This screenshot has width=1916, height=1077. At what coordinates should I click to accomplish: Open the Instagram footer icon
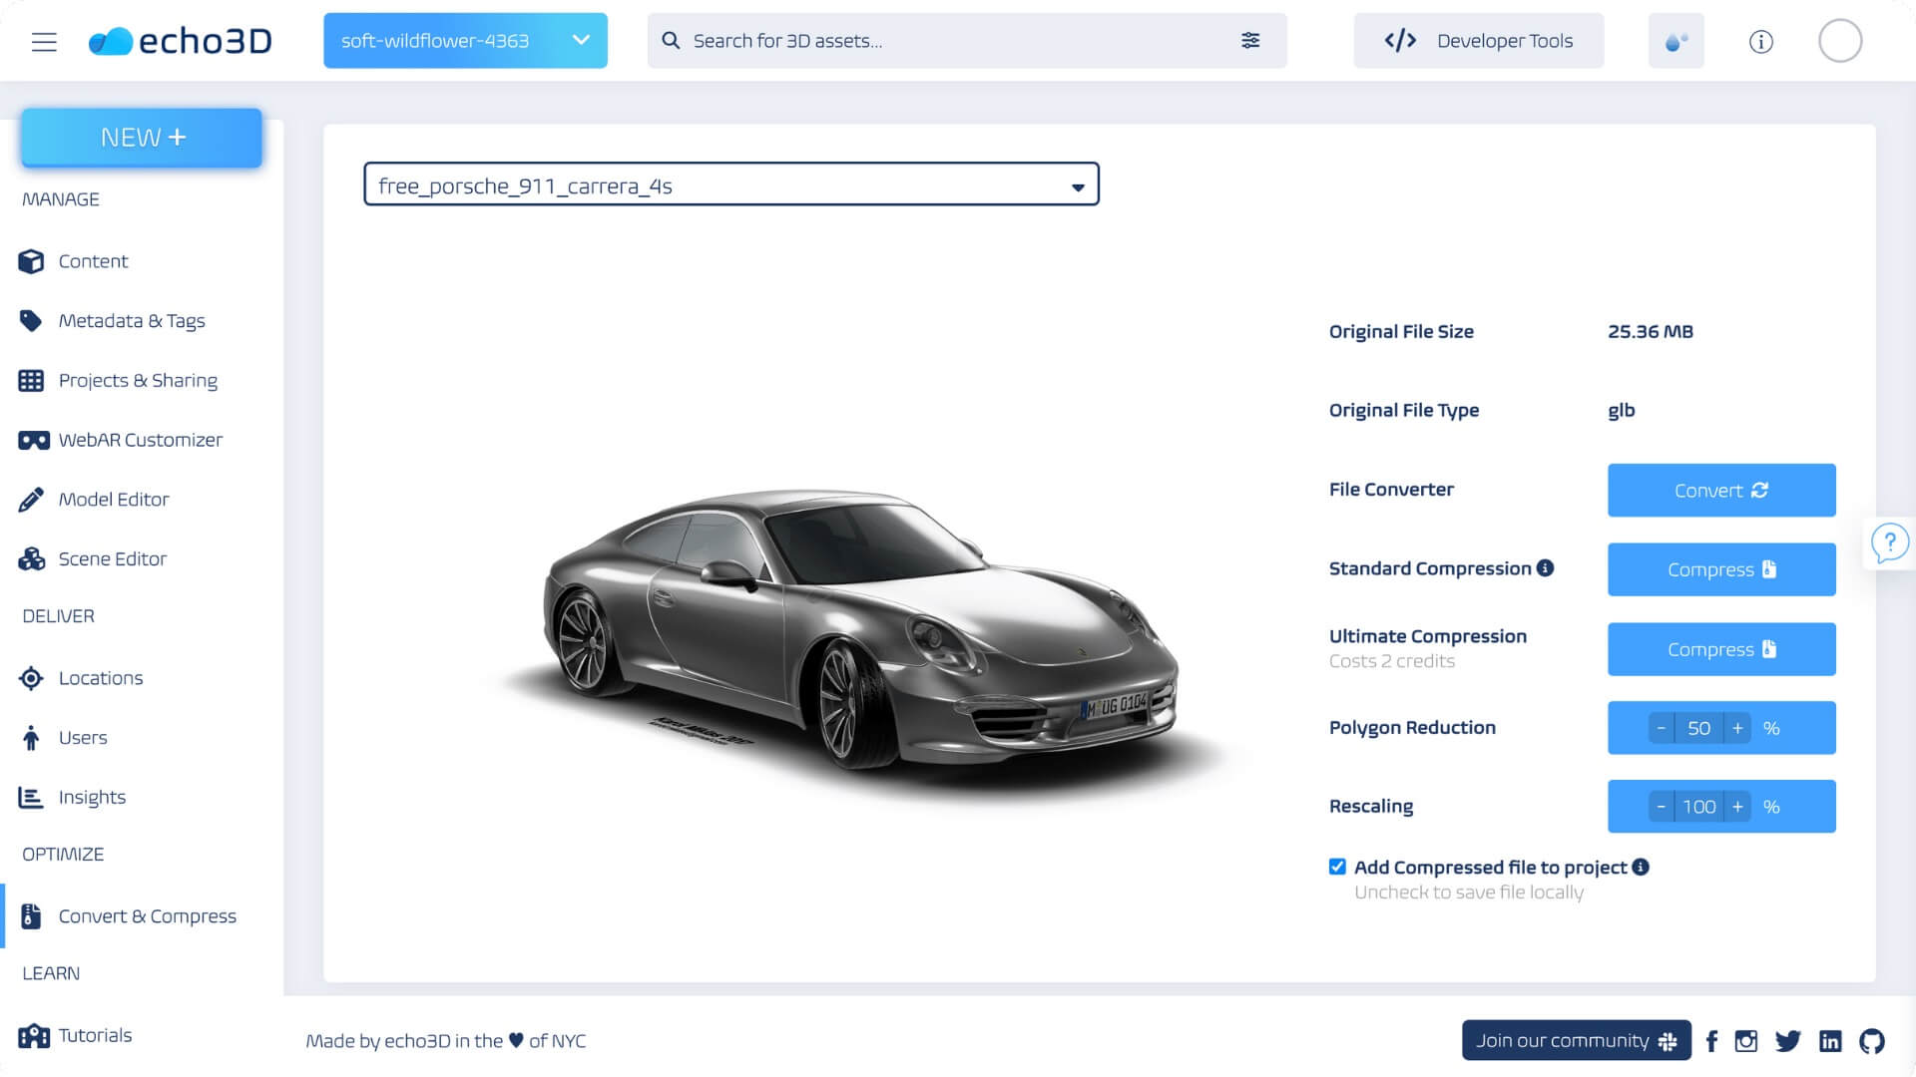pyautogui.click(x=1746, y=1041)
